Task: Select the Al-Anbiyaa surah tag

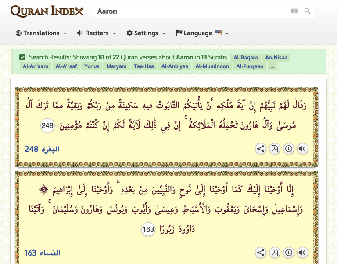Action: [175, 66]
